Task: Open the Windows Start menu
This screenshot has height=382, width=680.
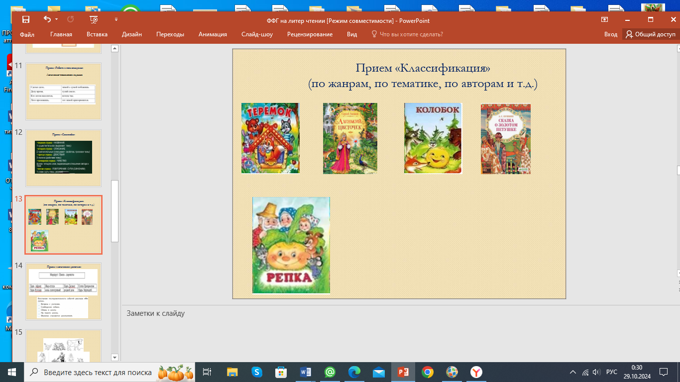Action: click(x=12, y=372)
